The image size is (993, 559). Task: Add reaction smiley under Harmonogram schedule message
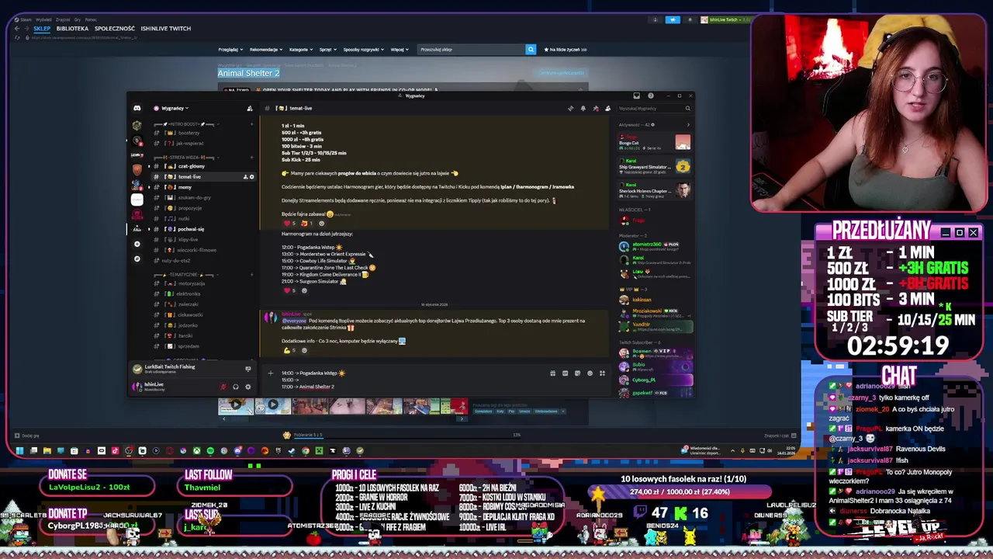pos(303,290)
